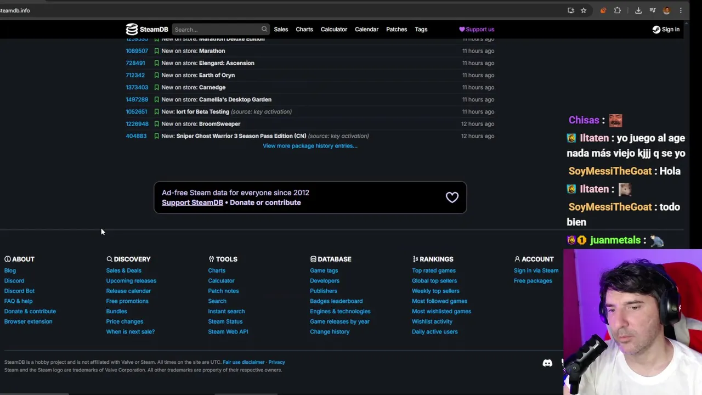
Task: Bookmark this page with the star icon
Action: [584, 10]
